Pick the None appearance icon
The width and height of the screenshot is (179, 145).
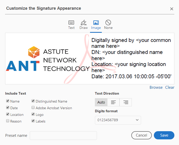click(108, 23)
